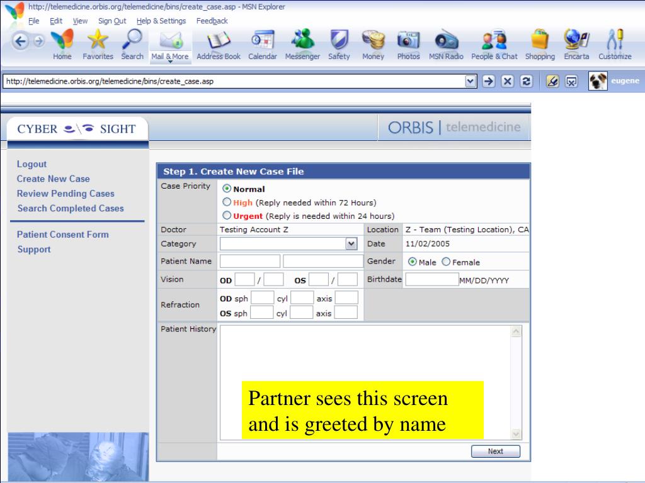Click the Calendar icon in toolbar
This screenshot has width=645, height=483.
262,42
